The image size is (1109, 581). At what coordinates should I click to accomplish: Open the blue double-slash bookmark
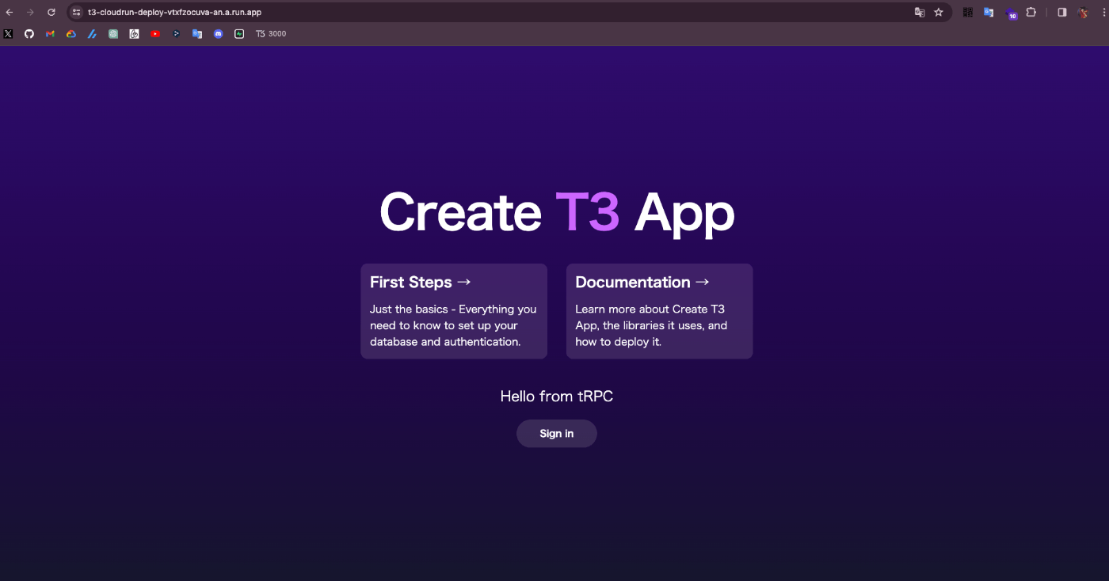coord(92,34)
